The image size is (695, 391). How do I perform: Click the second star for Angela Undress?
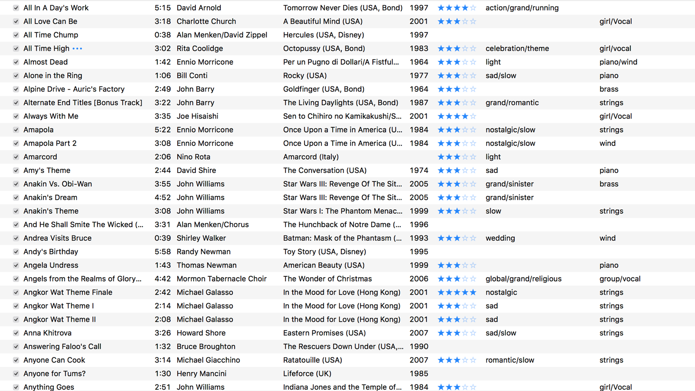[x=449, y=265]
